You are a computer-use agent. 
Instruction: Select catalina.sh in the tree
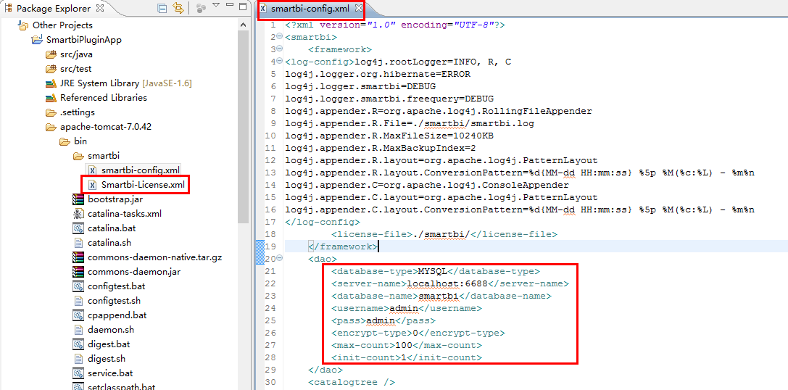pyautogui.click(x=109, y=244)
